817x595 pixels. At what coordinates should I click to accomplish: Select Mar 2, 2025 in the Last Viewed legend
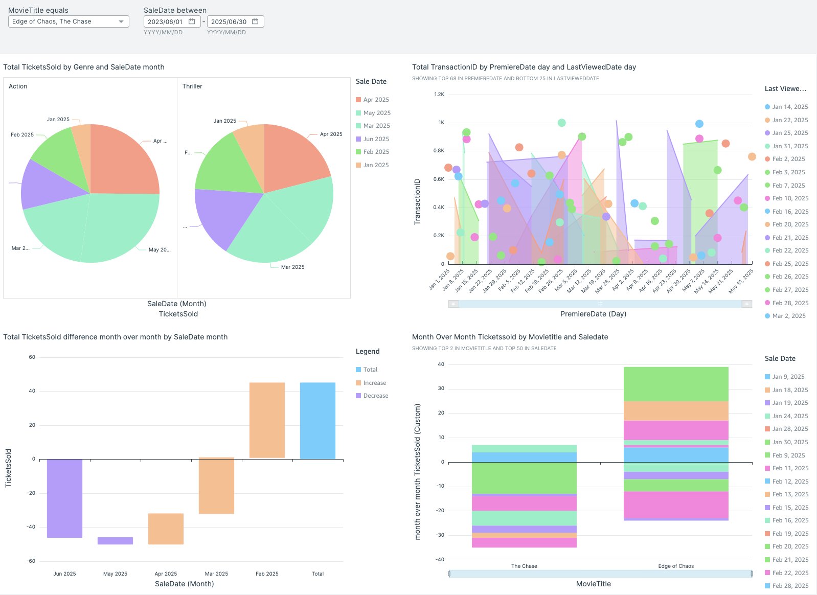click(x=788, y=316)
